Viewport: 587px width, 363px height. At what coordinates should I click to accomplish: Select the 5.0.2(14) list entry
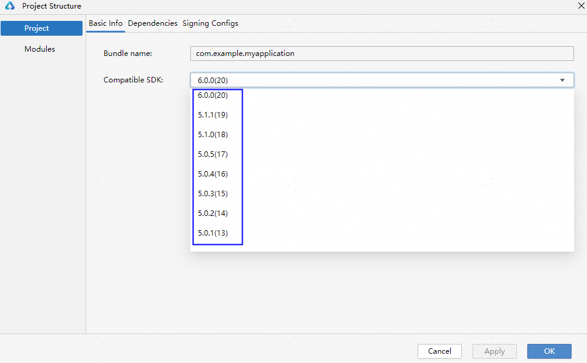point(213,213)
